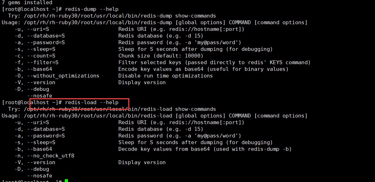
Task: Click the -c, --count=S option
Action: coord(35,56)
